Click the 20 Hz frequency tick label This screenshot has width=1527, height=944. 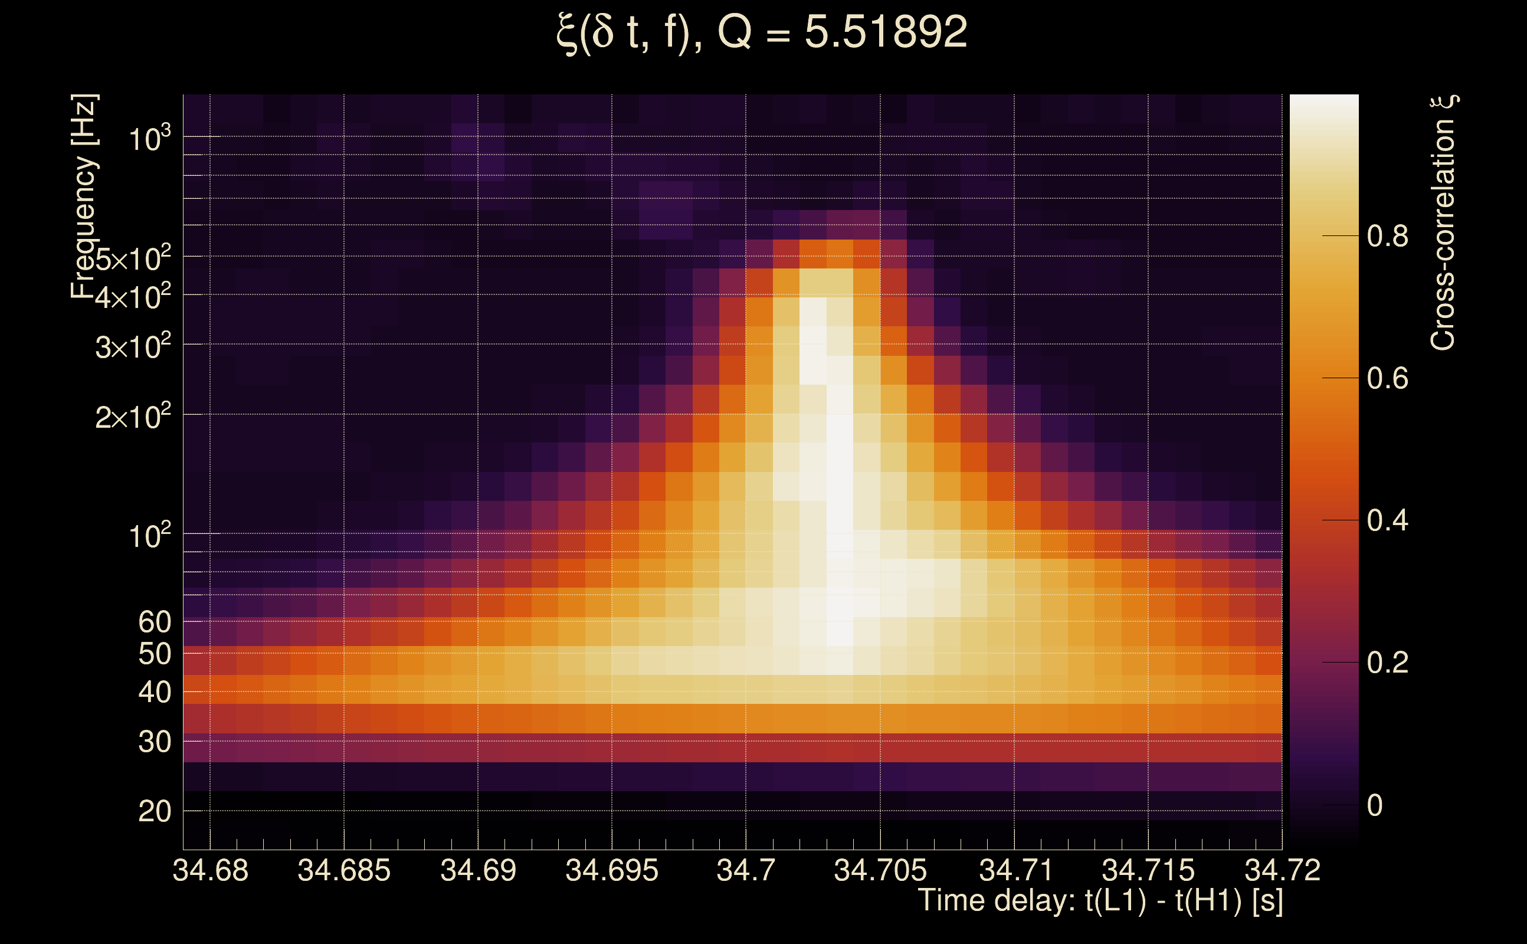(x=154, y=812)
